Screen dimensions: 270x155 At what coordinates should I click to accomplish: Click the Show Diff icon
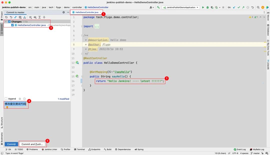click(15, 17)
